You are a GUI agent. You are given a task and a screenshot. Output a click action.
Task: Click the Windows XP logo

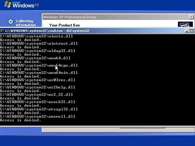(x=21, y=5)
